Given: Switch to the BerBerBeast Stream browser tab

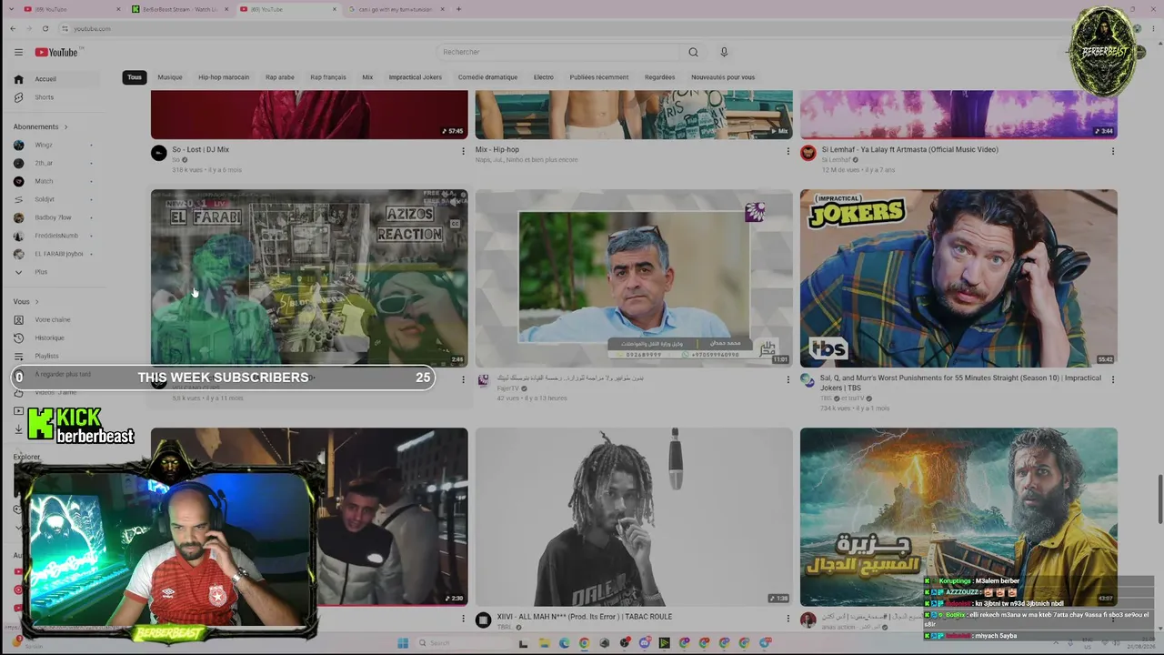Looking at the screenshot, I should (x=179, y=9).
